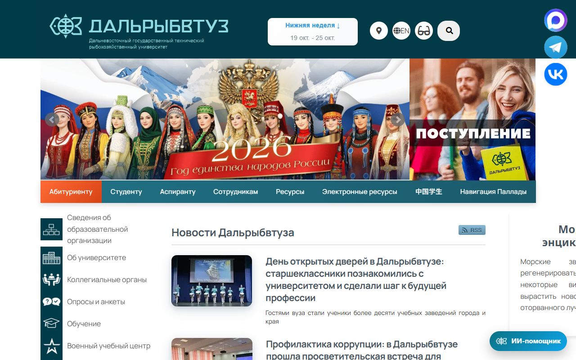Click the speech bubbles icon for Опросы и анкеты
Viewport: 576px width, 360px height.
point(51,302)
